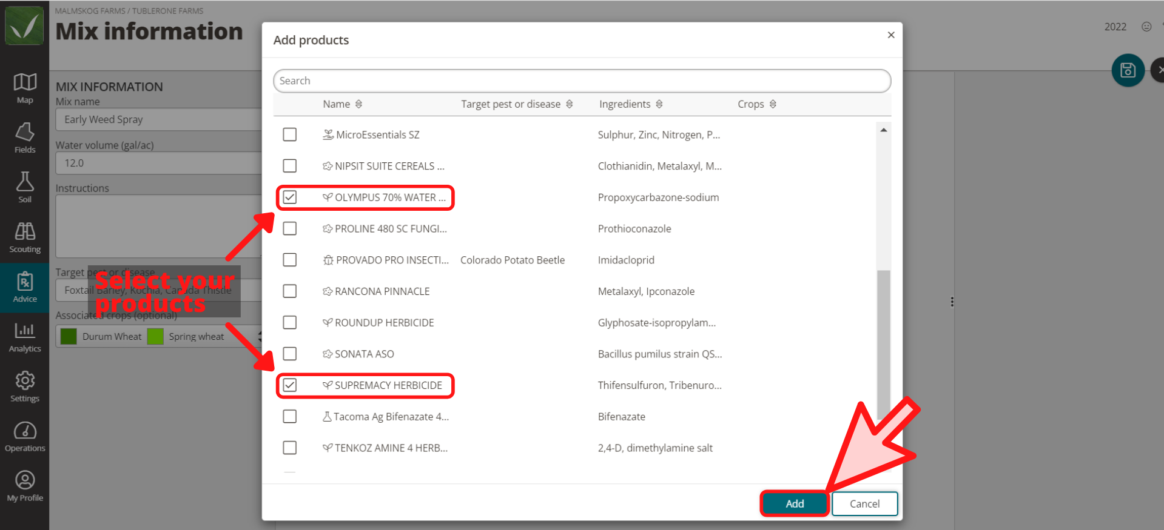Image resolution: width=1164 pixels, height=530 pixels.
Task: Click the Water volume input field
Action: click(159, 163)
